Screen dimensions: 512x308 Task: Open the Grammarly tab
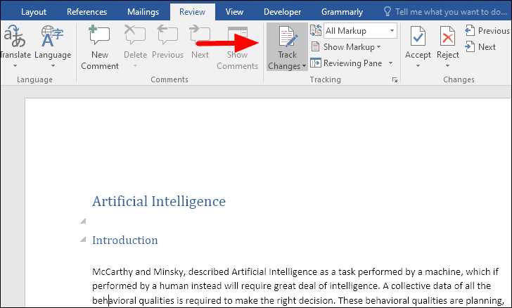[342, 12]
